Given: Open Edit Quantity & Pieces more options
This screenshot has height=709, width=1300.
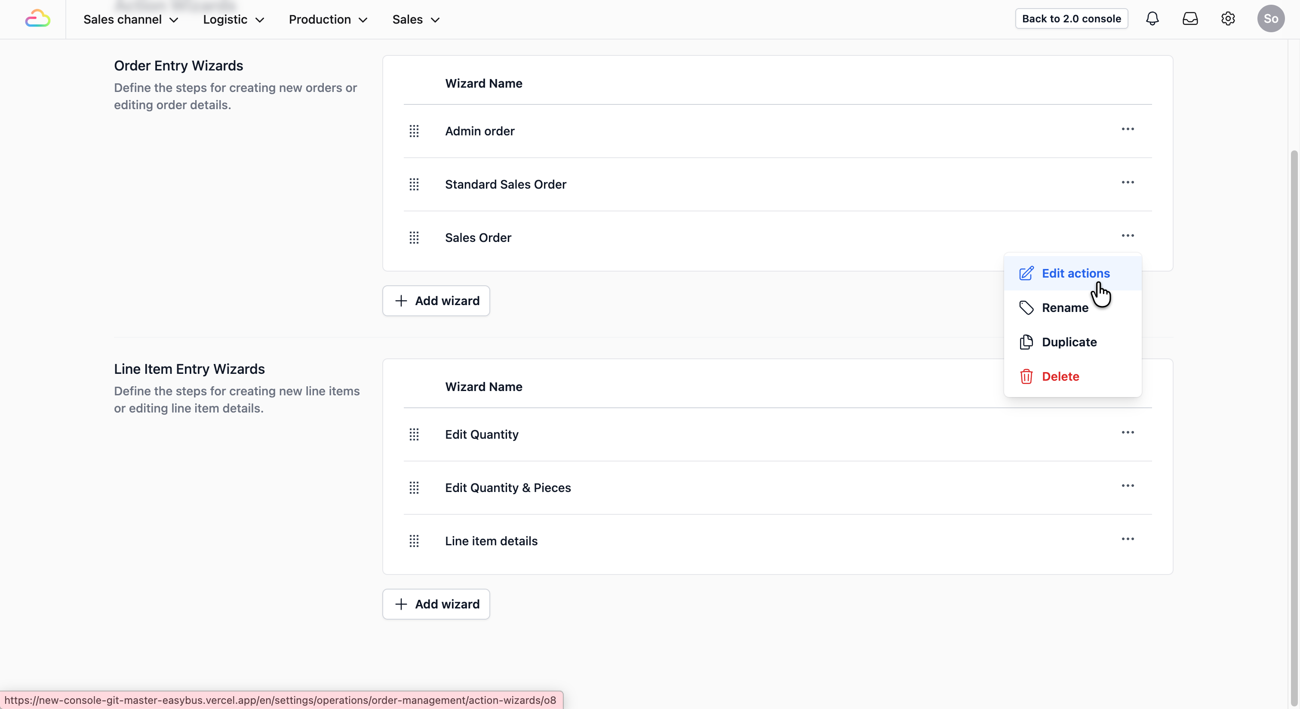Looking at the screenshot, I should click(1128, 486).
